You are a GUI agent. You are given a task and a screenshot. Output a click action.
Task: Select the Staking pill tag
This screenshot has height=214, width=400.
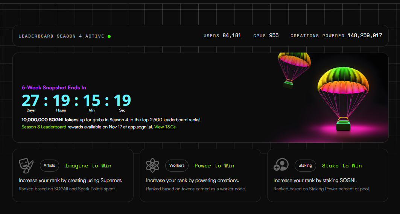(x=305, y=165)
